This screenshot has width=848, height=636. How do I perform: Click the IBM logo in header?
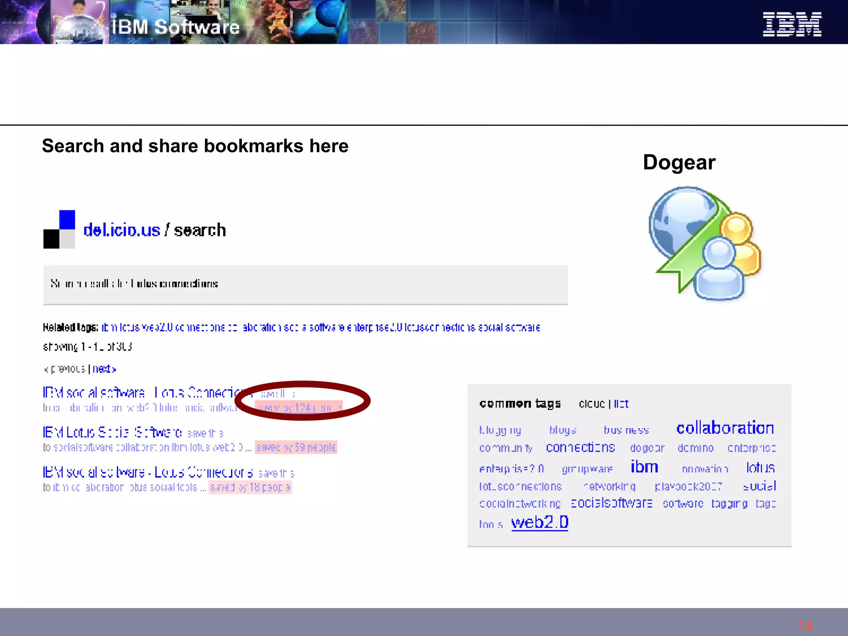tap(792, 24)
